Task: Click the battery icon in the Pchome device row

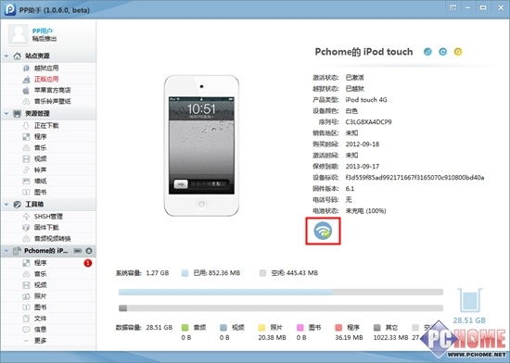Action: pos(78,251)
